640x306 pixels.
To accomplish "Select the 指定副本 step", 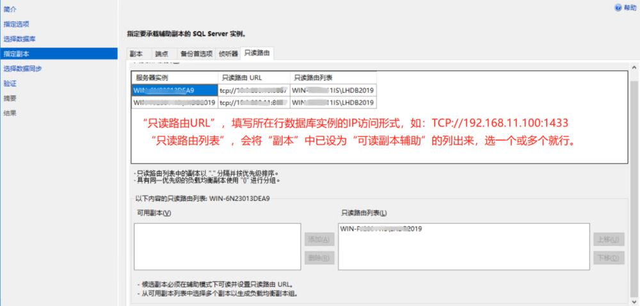I will point(59,53).
